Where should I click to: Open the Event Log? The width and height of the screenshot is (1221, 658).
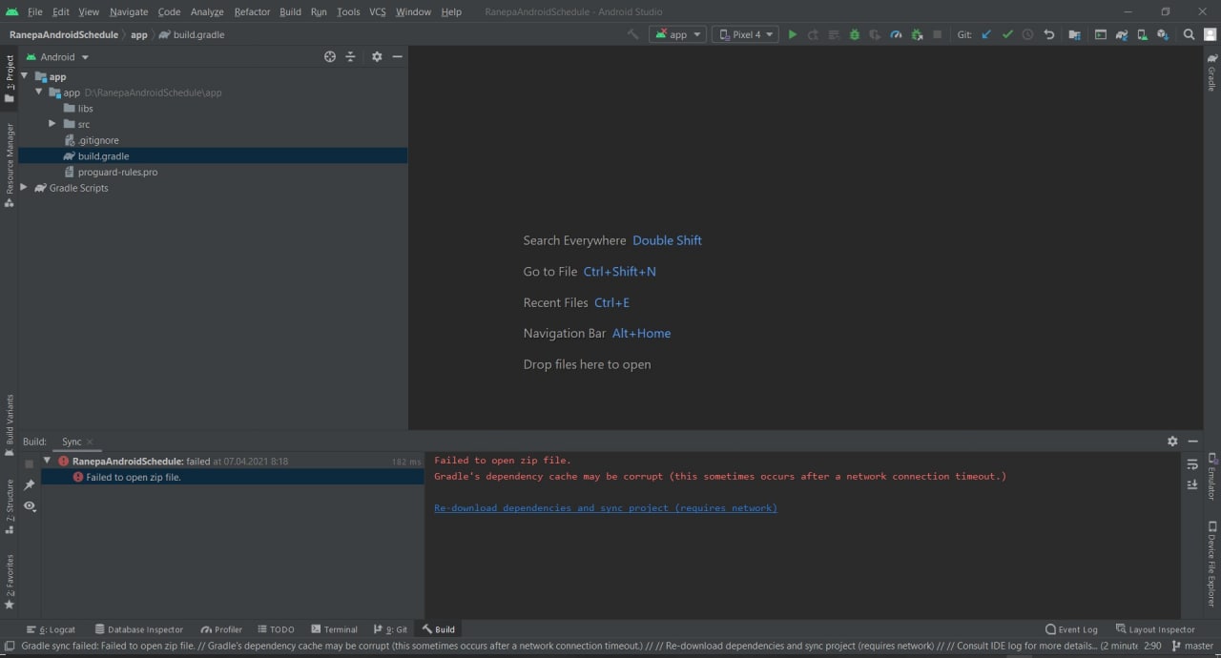coord(1071,629)
